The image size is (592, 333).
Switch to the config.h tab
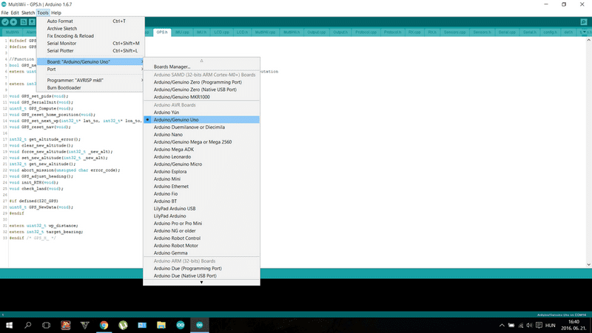tap(550, 33)
